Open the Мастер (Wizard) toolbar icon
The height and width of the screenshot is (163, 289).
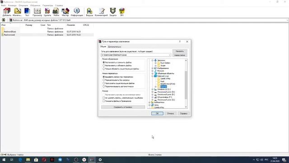[x=65, y=12]
